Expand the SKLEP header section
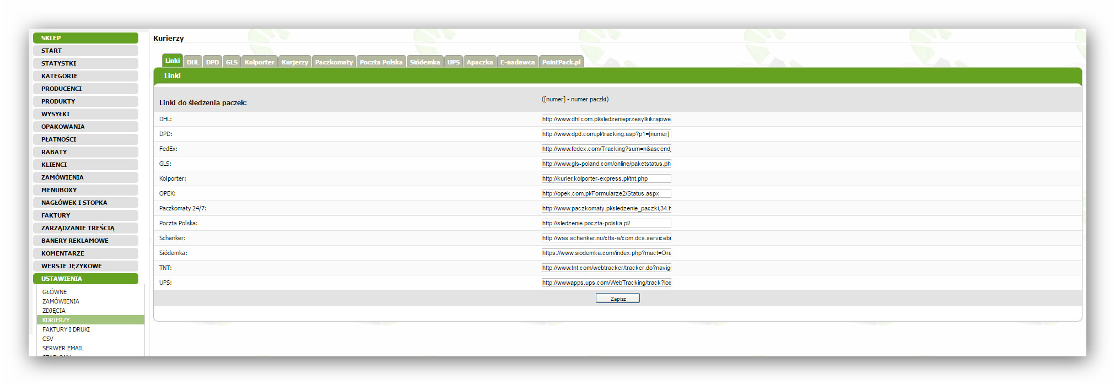Screen dimensions: 1115x385 click(x=85, y=38)
